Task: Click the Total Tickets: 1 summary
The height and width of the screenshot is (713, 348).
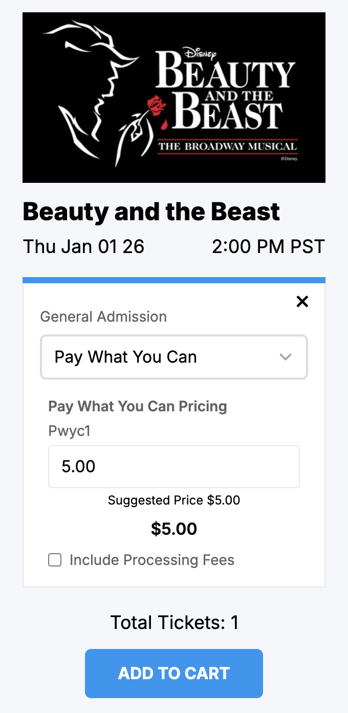Action: tap(174, 622)
